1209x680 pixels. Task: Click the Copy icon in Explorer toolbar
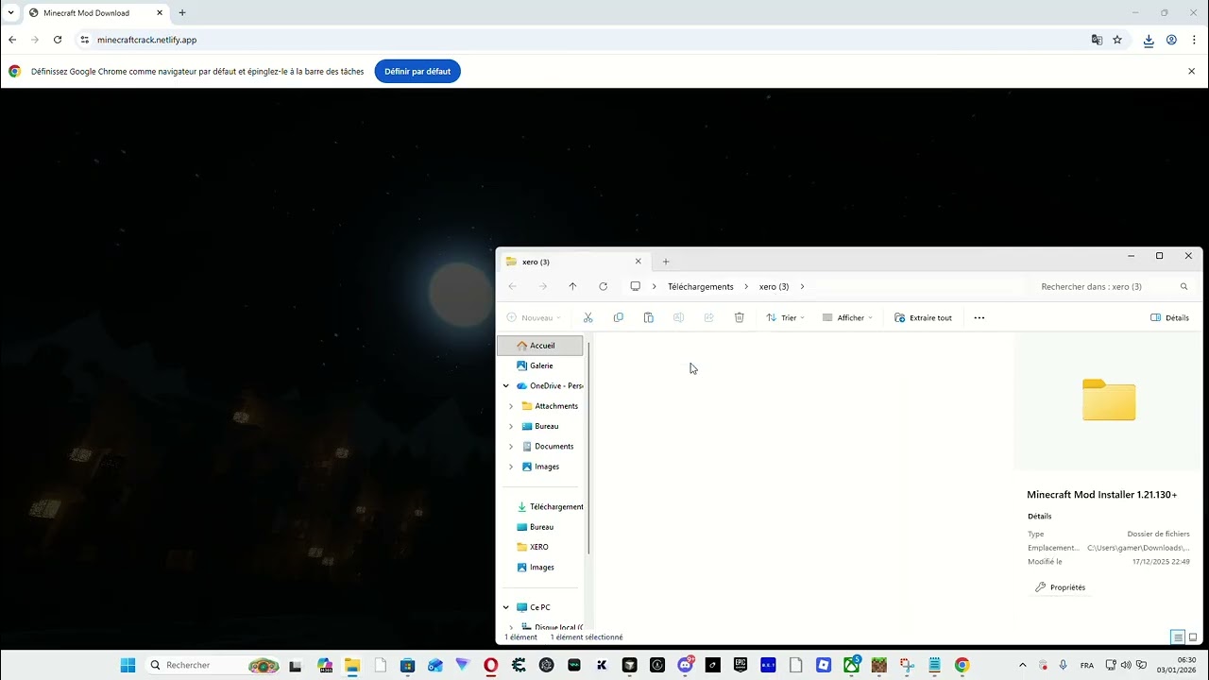tap(618, 317)
